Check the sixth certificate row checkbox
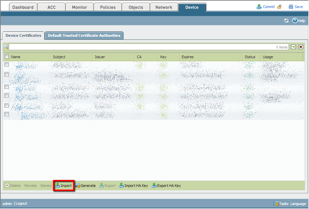The width and height of the screenshot is (309, 209). [6, 114]
